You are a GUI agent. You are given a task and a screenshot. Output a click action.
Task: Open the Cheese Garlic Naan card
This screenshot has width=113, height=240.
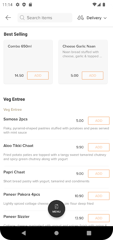[83, 62]
